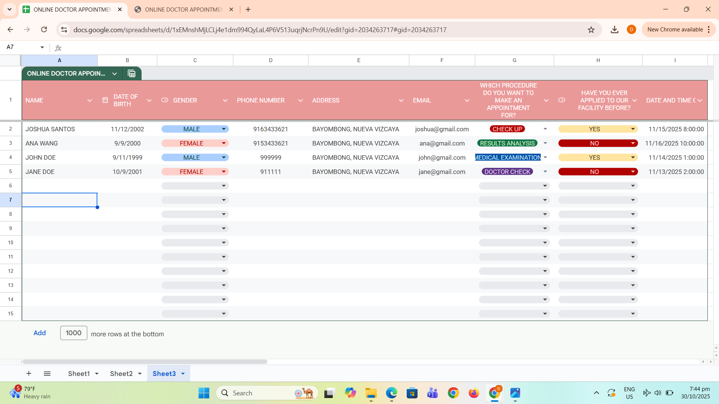Open File Explorer from the taskbar

(371, 393)
